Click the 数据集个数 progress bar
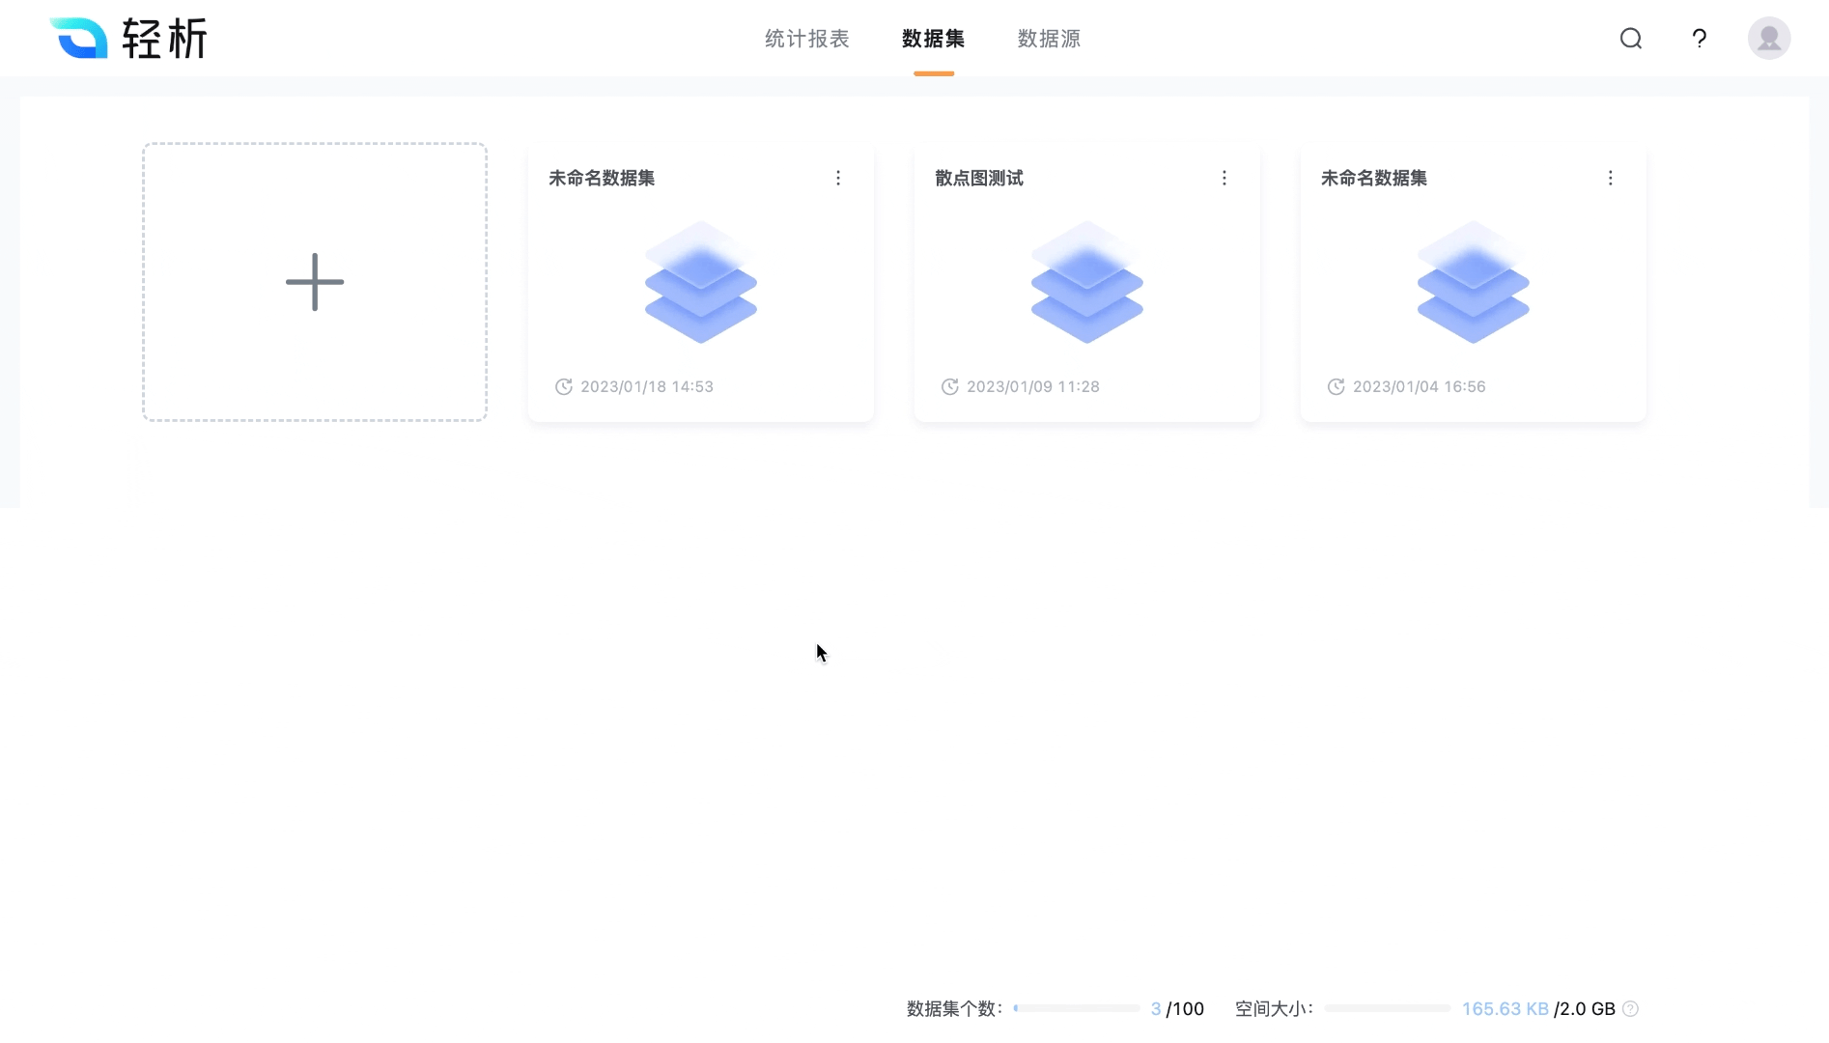This screenshot has width=1829, height=1043. coord(1077,1008)
